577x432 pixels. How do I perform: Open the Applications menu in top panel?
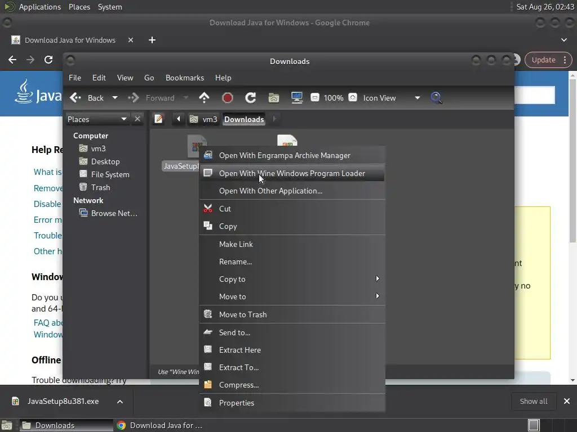click(x=40, y=7)
